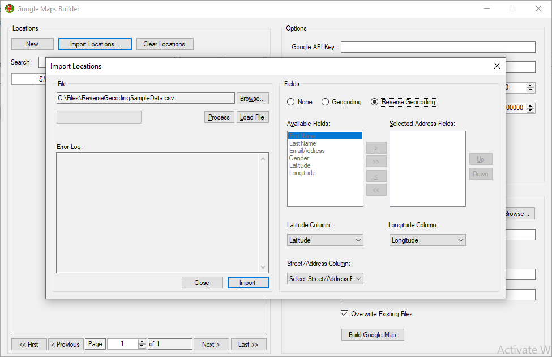Select the Reverse Geocoding radio button
552x357 pixels.
[x=374, y=102]
